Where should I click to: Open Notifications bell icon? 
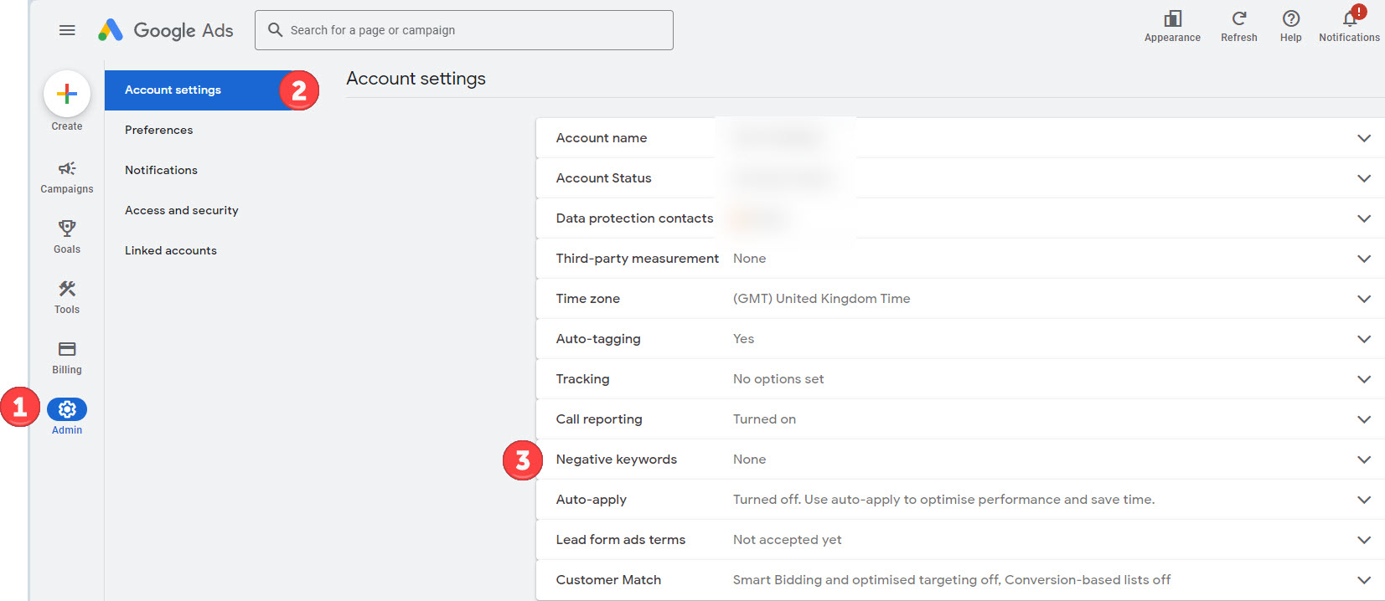point(1349,18)
